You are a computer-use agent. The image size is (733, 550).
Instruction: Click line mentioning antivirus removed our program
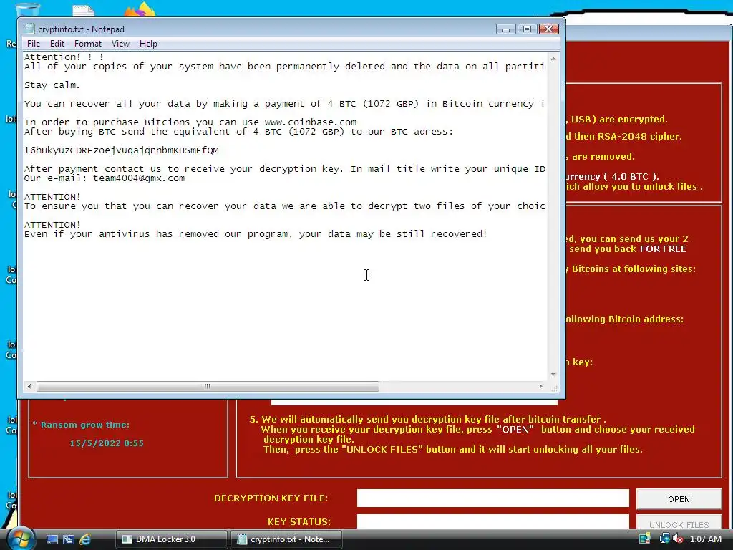click(256, 234)
